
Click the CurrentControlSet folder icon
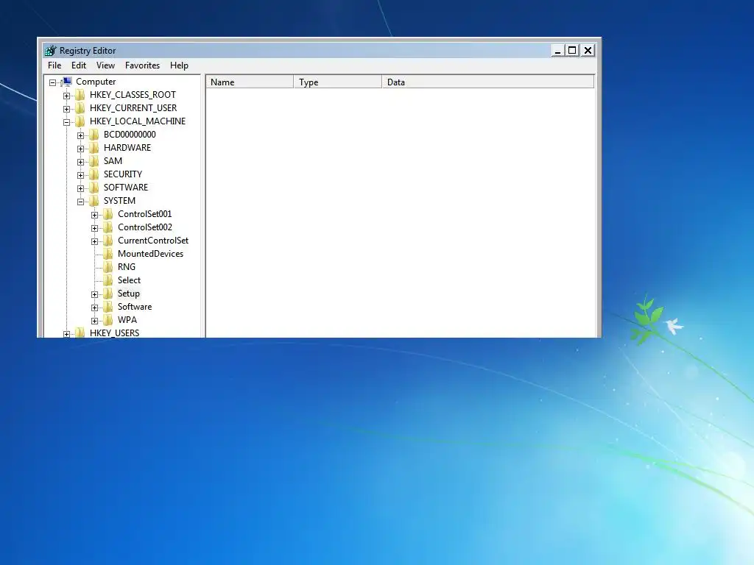(109, 241)
